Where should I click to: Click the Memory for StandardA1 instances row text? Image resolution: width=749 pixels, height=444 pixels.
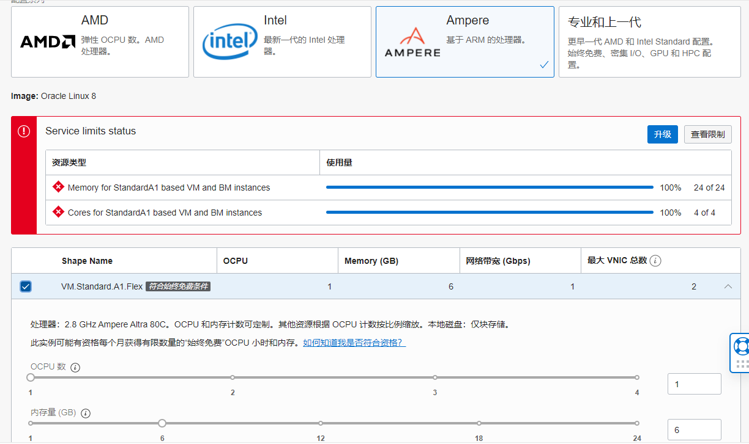point(169,187)
